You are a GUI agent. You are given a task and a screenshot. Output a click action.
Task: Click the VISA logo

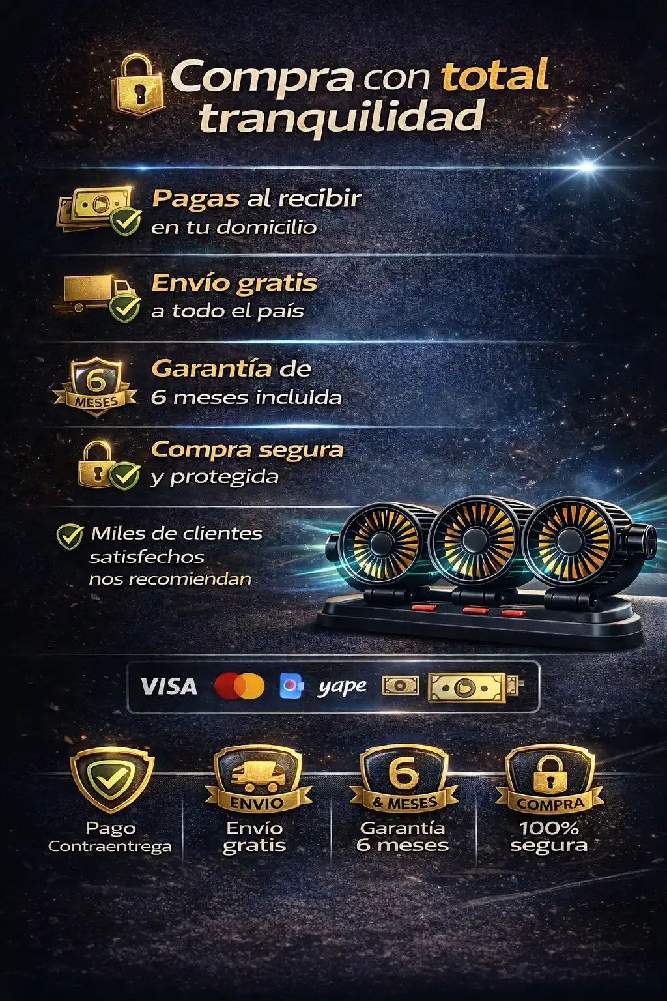point(169,686)
